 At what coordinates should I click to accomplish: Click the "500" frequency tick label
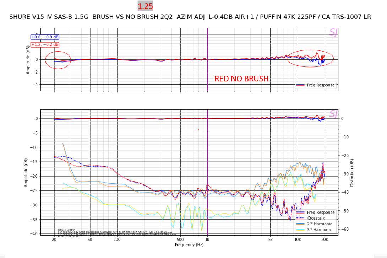(180, 239)
